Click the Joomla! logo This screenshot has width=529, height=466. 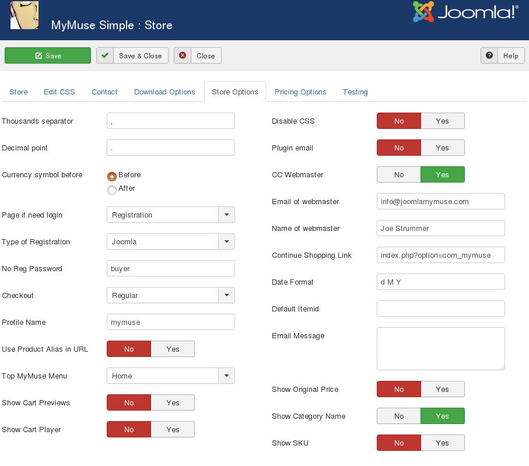465,12
